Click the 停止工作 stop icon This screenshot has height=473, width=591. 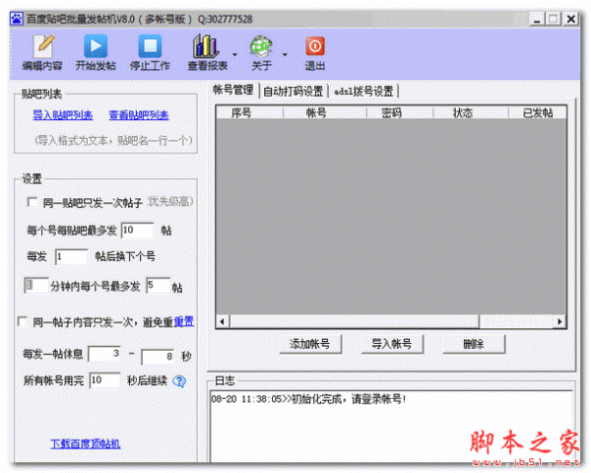click(x=150, y=52)
